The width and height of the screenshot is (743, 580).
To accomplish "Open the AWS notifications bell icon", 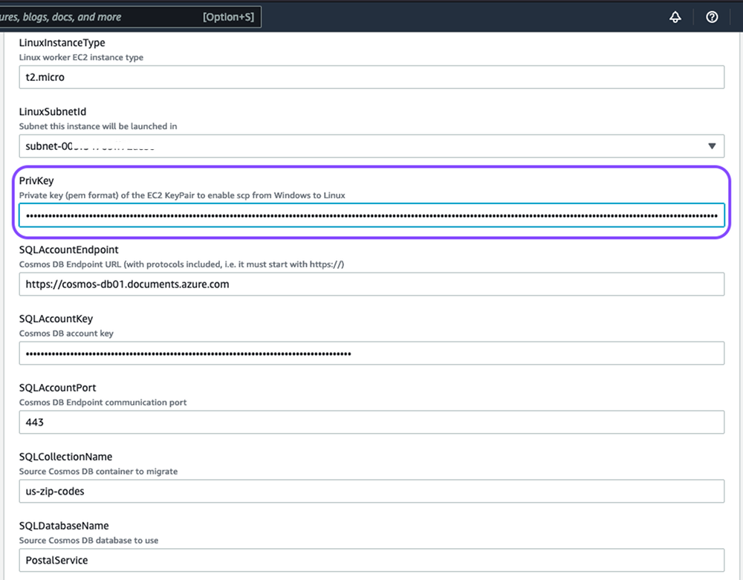I will tap(675, 16).
